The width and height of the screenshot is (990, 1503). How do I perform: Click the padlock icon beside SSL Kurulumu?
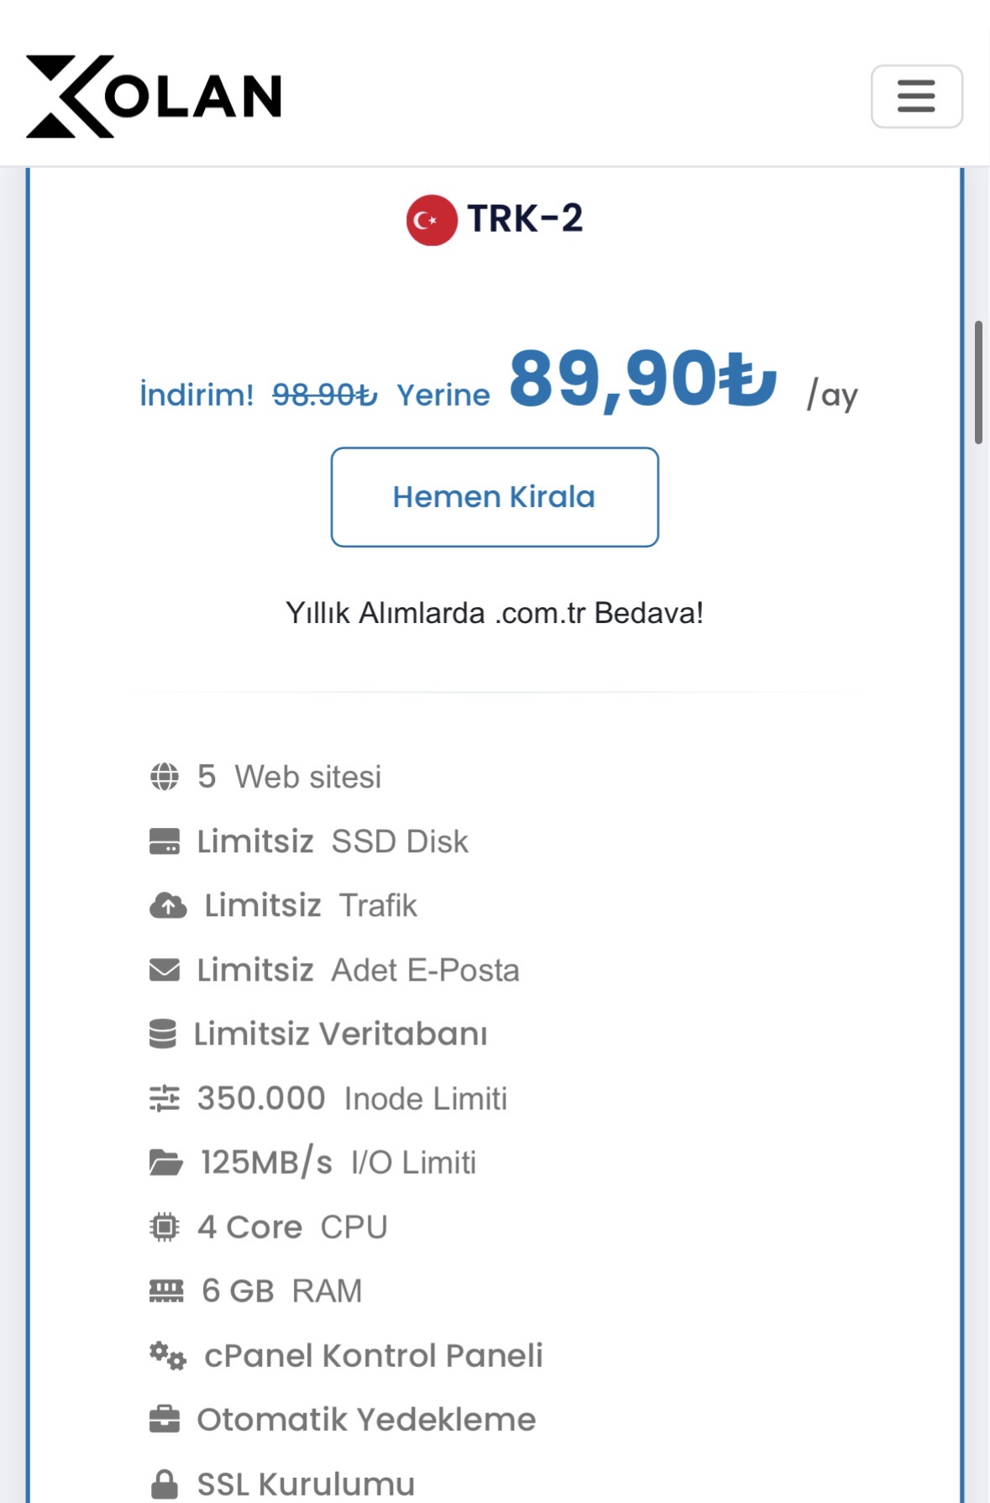pyautogui.click(x=165, y=1485)
